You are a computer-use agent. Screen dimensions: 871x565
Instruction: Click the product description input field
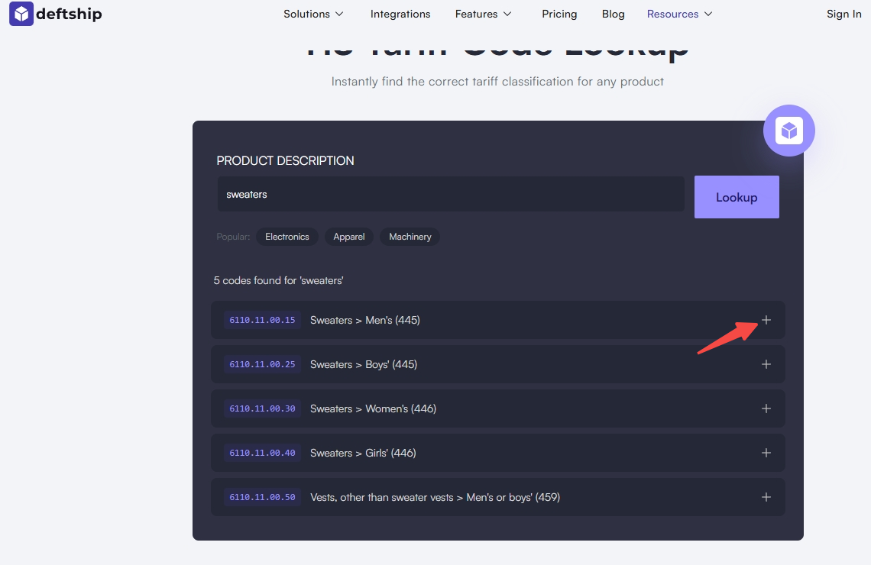pos(451,195)
